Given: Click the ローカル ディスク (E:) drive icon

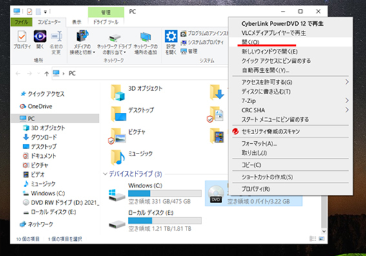Looking at the screenshot, I should tap(117, 224).
